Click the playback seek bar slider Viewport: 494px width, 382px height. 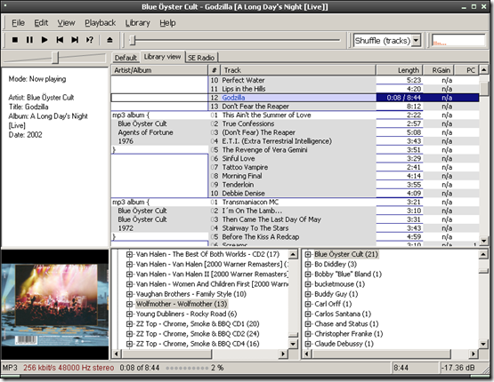point(133,40)
